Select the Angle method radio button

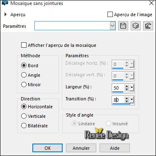click(24, 75)
